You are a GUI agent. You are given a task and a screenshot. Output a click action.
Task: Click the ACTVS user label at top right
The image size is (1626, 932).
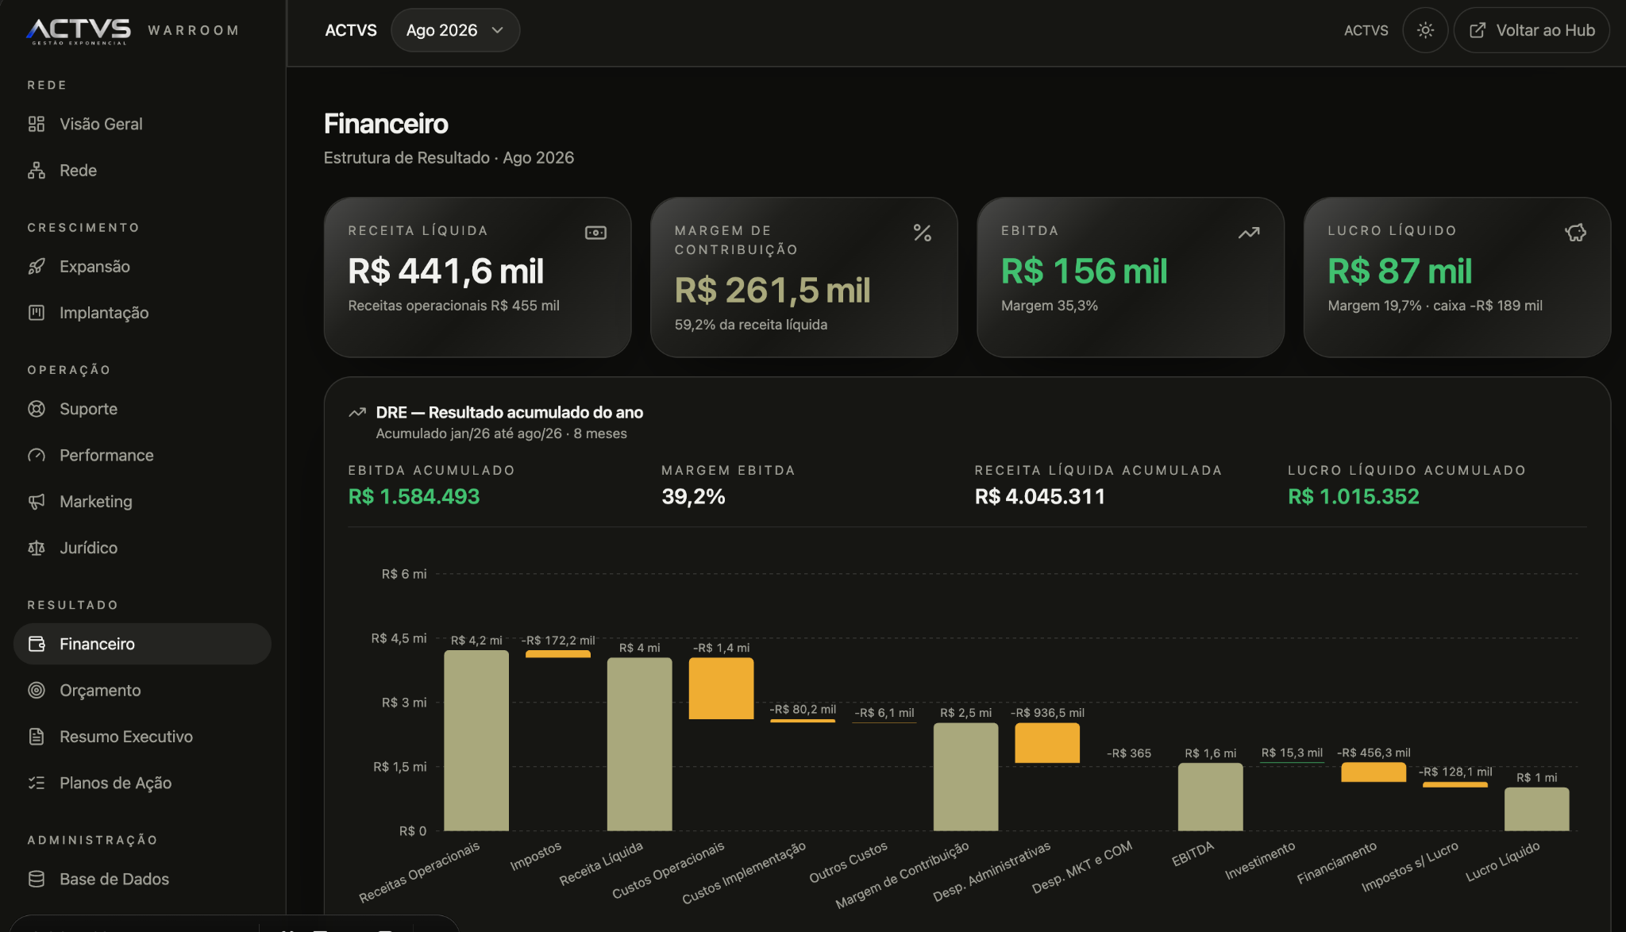coord(1366,30)
